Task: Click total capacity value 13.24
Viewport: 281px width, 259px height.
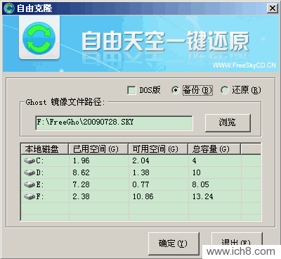Action: (x=203, y=196)
